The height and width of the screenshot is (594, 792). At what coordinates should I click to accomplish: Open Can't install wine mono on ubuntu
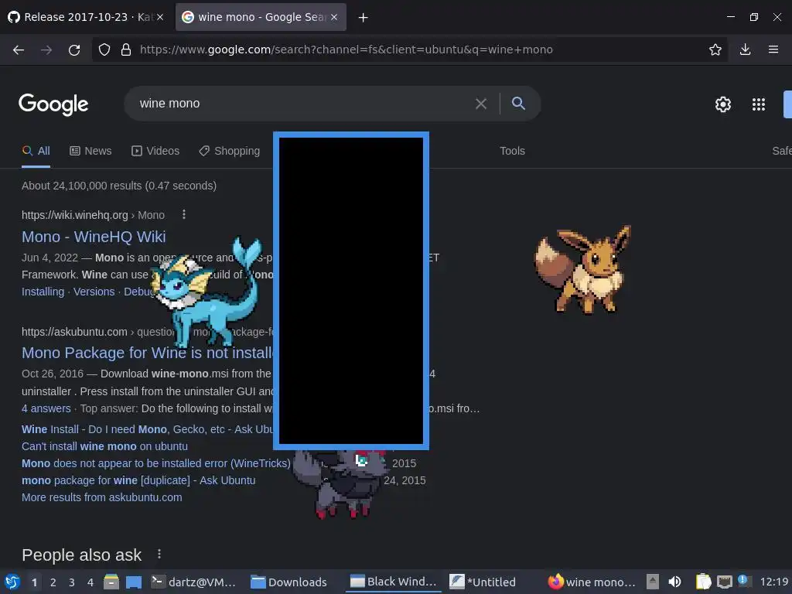[x=104, y=446]
